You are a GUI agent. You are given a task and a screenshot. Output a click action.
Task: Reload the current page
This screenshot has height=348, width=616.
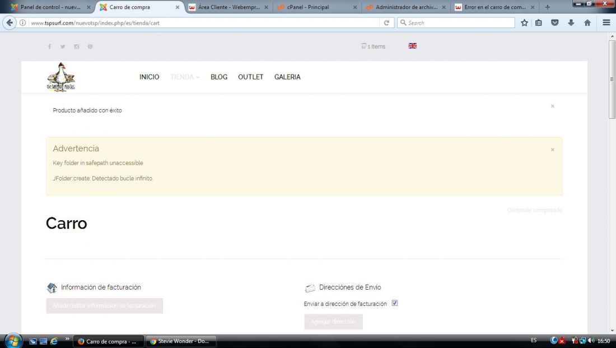(386, 23)
